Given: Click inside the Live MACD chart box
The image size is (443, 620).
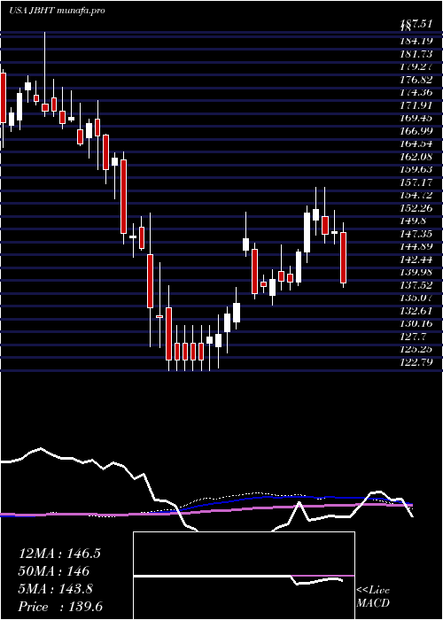Looking at the screenshot, I should click(244, 576).
